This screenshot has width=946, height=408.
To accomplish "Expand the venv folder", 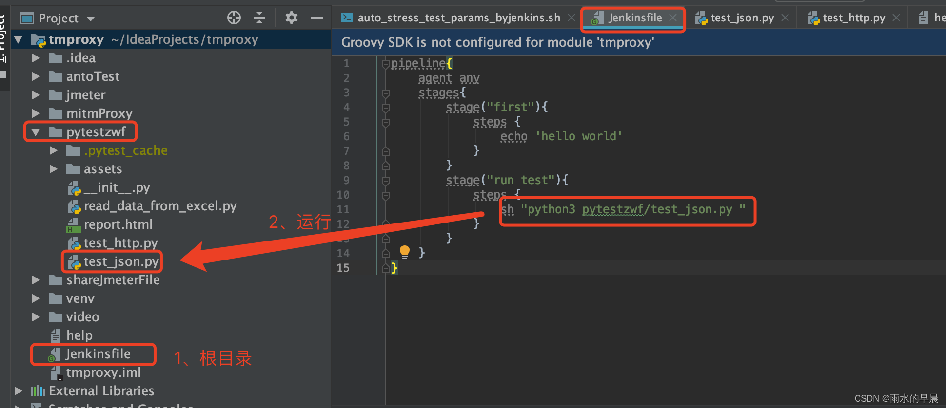I will coord(36,298).
